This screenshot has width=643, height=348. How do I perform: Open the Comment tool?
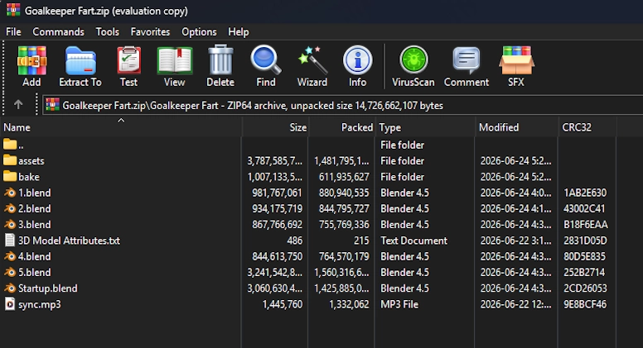(x=467, y=66)
